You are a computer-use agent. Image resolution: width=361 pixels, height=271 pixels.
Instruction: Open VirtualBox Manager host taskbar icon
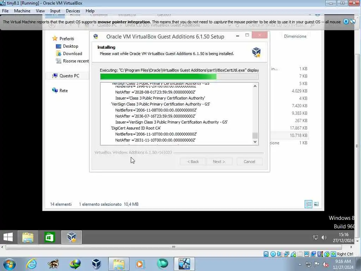click(x=96, y=264)
